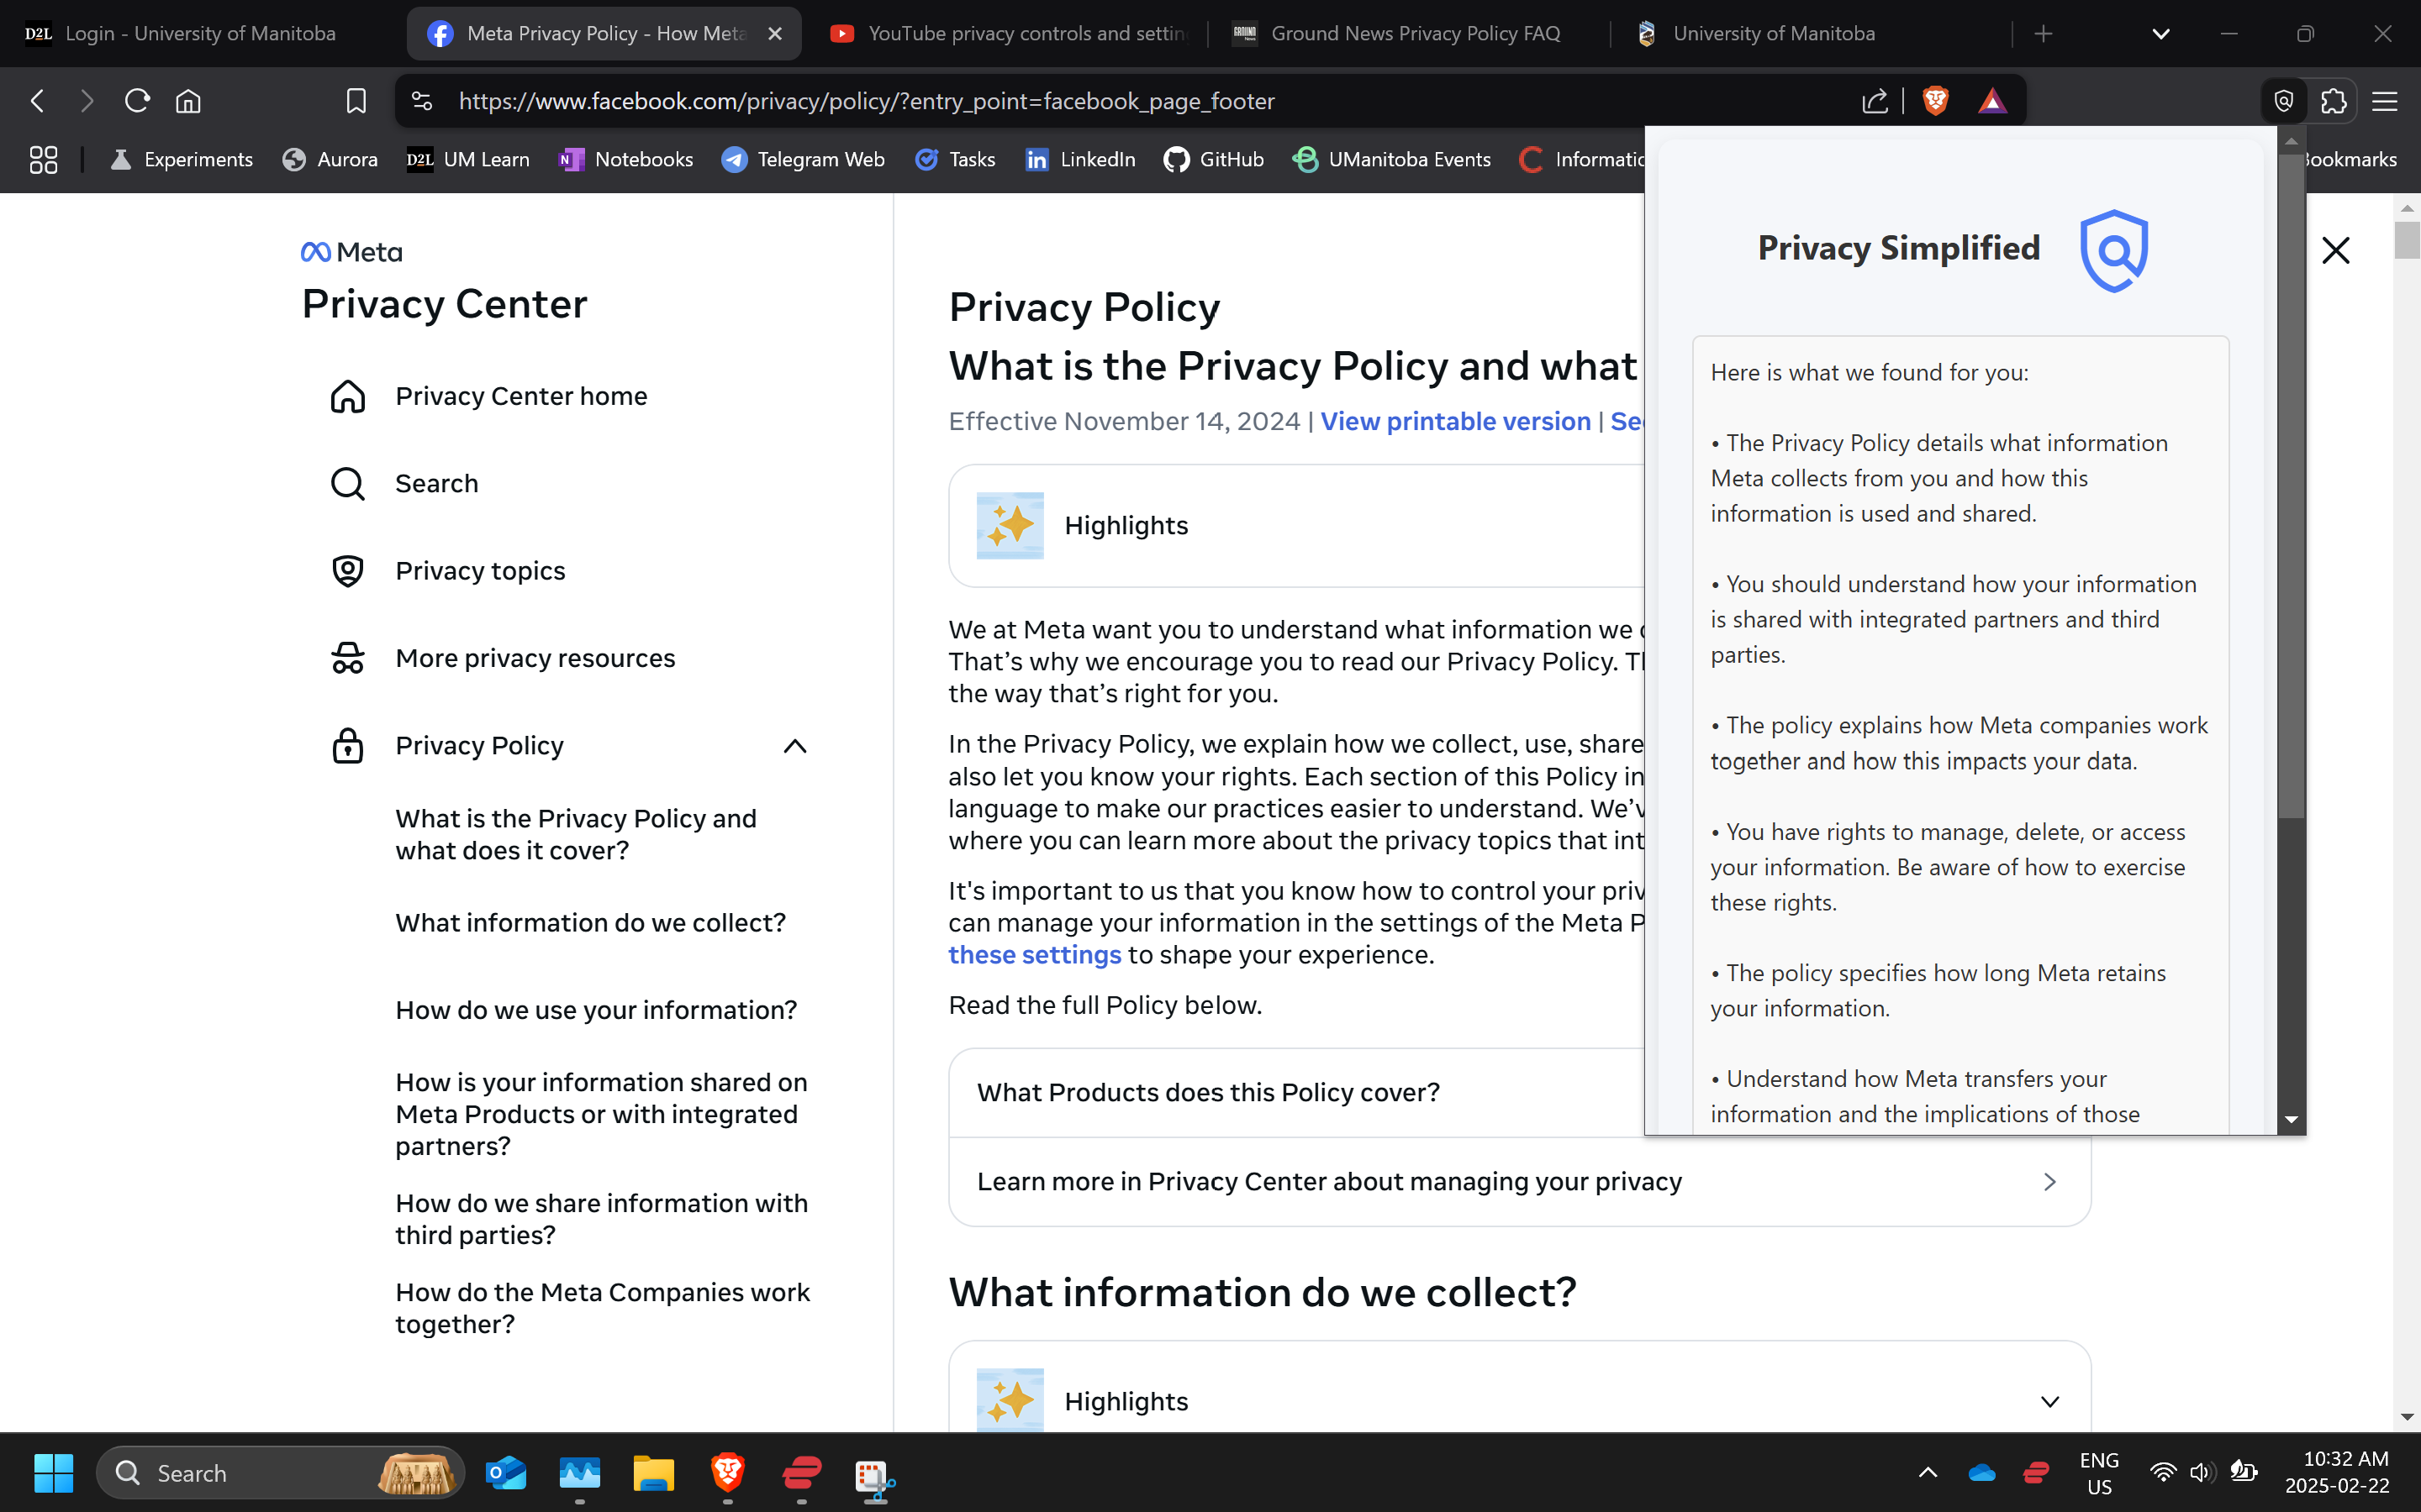This screenshot has height=1512, width=2421.
Task: Open the Privacy topics shield icon
Action: point(347,570)
